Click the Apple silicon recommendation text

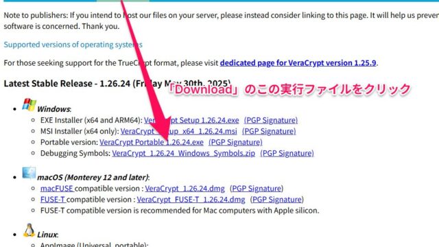tap(180, 211)
